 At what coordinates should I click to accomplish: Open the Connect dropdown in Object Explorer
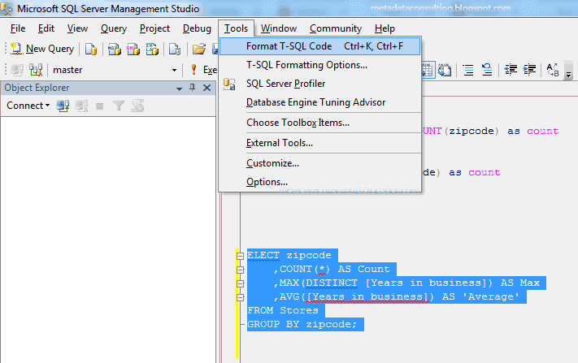pyautogui.click(x=28, y=106)
